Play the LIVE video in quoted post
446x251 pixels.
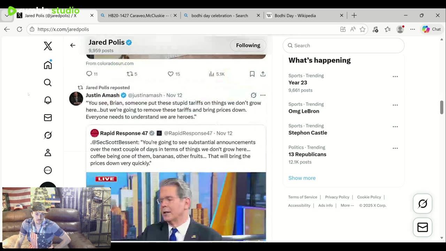(x=176, y=206)
